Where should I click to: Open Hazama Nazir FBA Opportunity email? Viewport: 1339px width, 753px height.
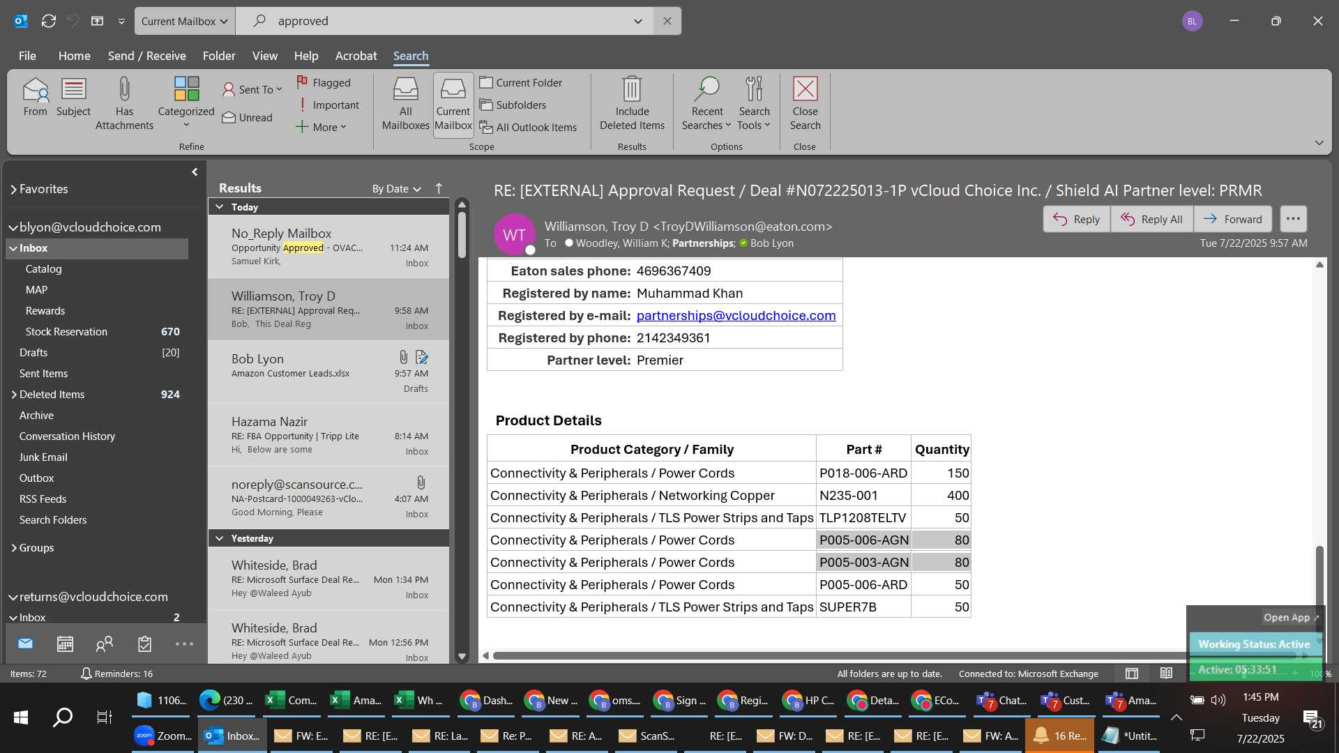(x=328, y=435)
